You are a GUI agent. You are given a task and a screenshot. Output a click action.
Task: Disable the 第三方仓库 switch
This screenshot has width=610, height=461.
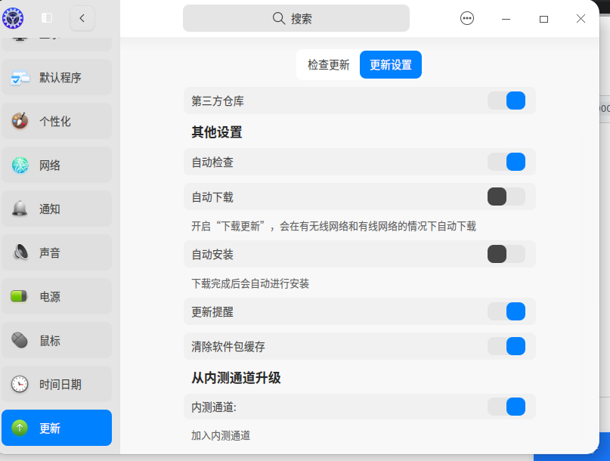[x=506, y=101]
